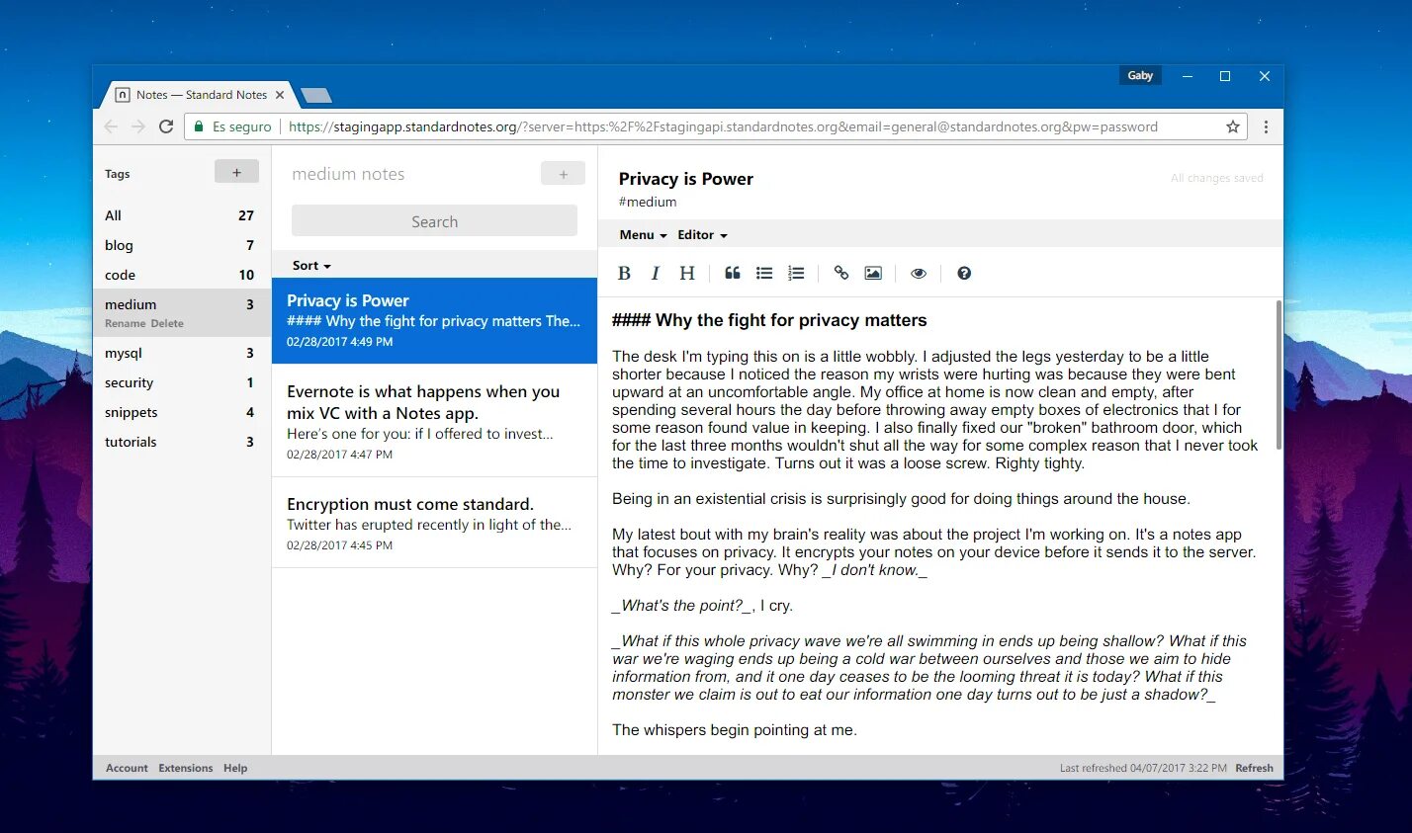Create a new tag with the plus icon
1412x833 pixels.
tap(236, 171)
